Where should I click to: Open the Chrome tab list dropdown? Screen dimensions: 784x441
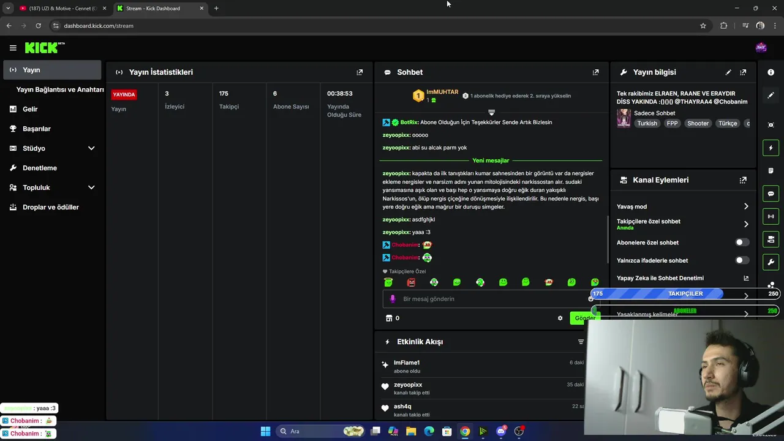click(8, 9)
